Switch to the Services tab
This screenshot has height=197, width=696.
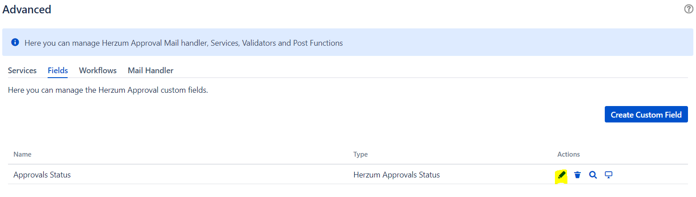pyautogui.click(x=22, y=71)
